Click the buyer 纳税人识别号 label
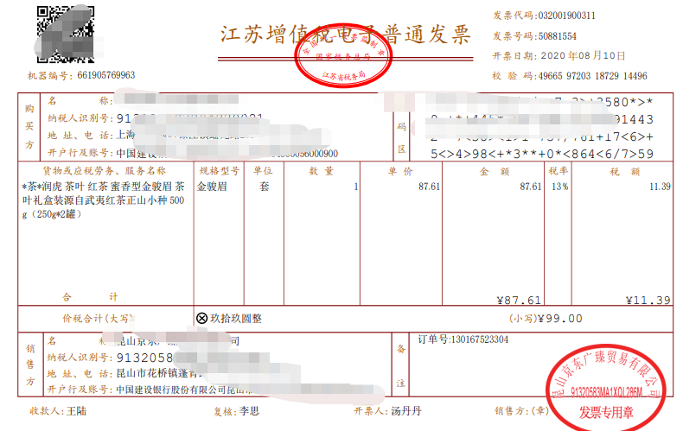 80,118
